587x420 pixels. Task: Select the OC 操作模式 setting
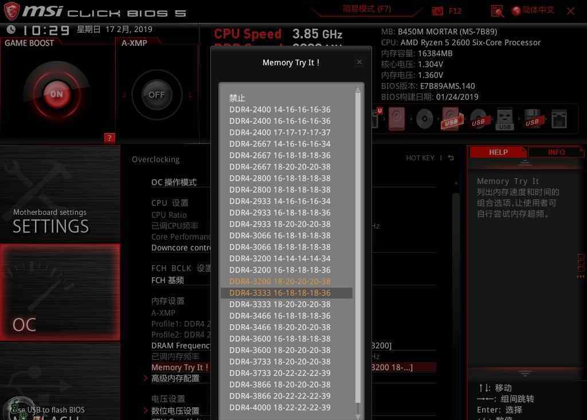(x=174, y=182)
